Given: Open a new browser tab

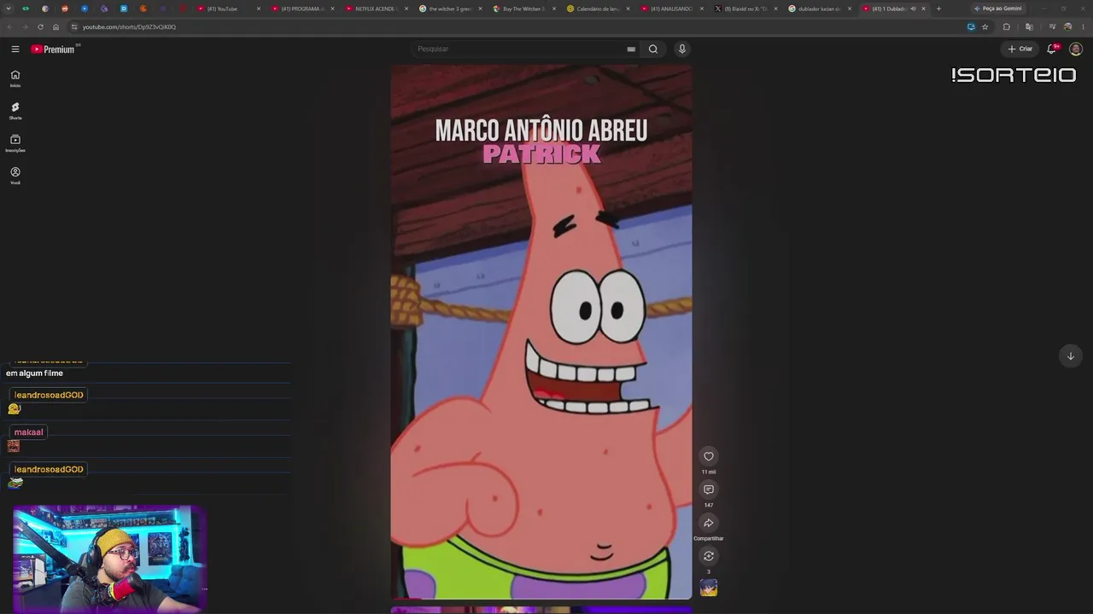Looking at the screenshot, I should tap(938, 9).
